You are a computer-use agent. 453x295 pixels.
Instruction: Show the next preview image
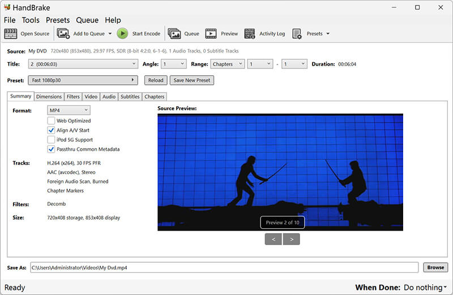[292, 239]
